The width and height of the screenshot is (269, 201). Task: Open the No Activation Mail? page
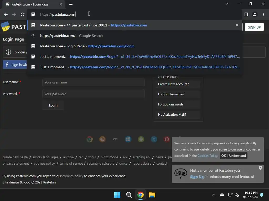coord(178,115)
